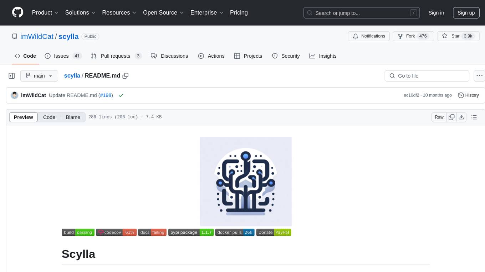485x272 pixels.
Task: Expand the file tree side panel
Action: (12, 76)
